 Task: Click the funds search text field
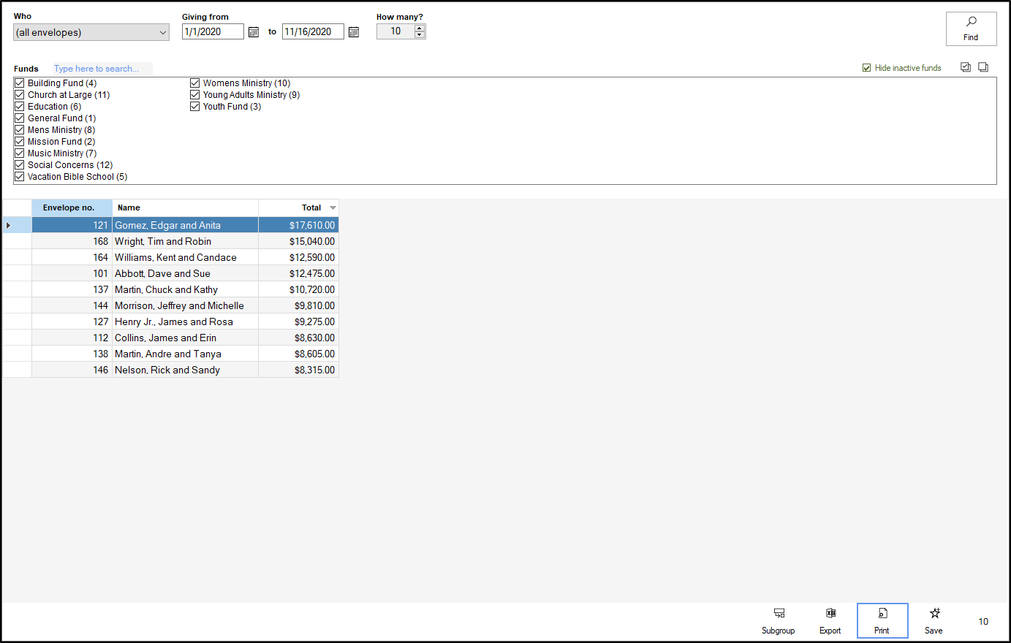click(x=102, y=69)
